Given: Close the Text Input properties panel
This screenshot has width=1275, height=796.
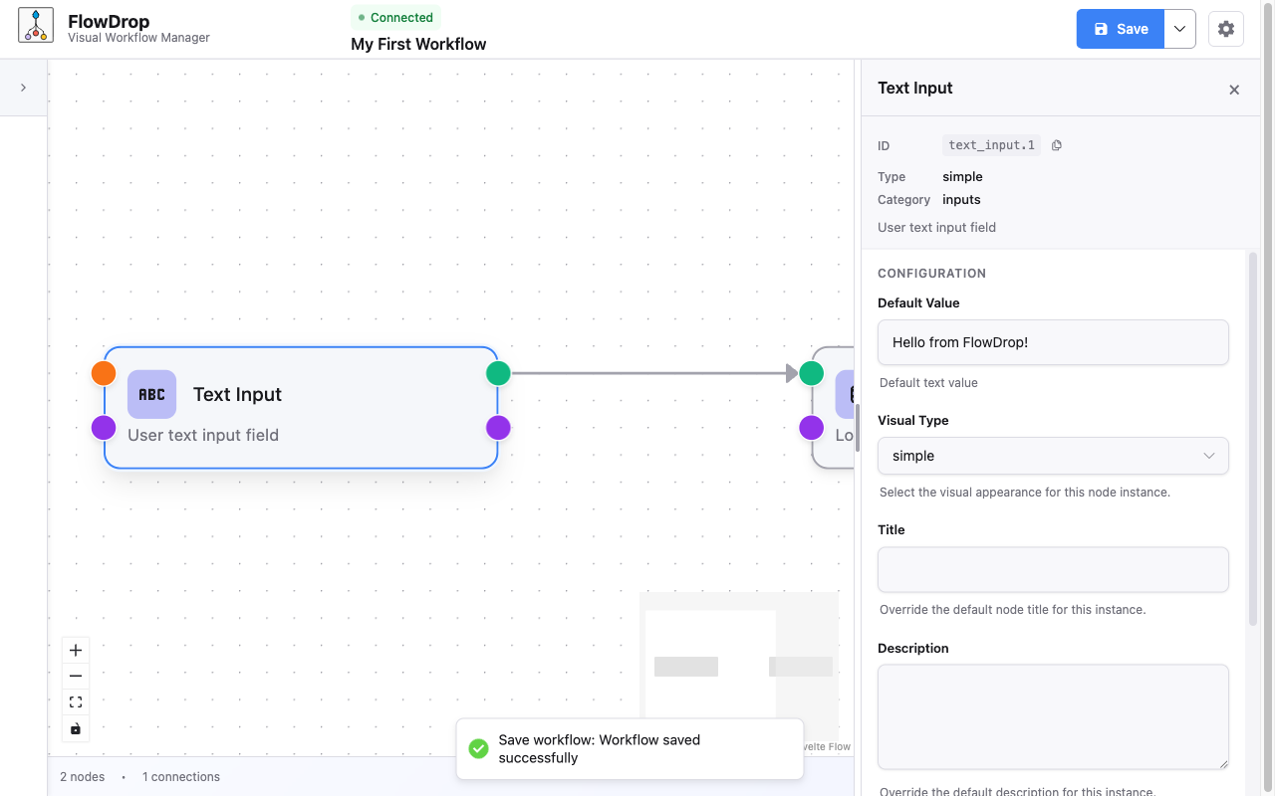Looking at the screenshot, I should click(1234, 90).
